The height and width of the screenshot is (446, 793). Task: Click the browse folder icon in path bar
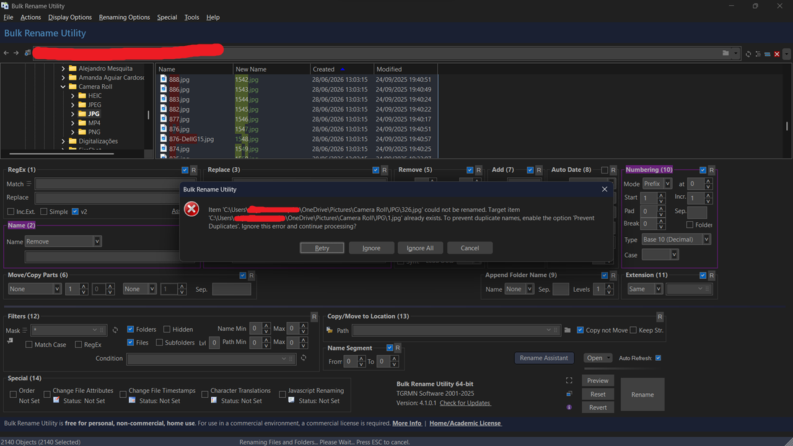click(x=725, y=53)
